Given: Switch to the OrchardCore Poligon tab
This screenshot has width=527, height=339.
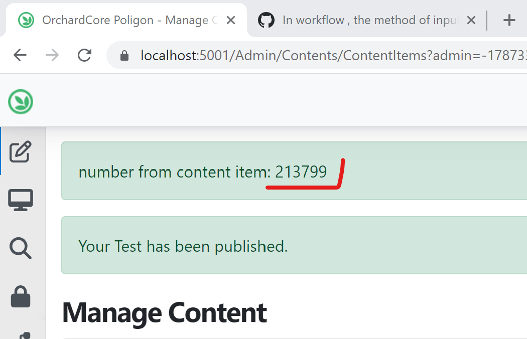Looking at the screenshot, I should pos(125,20).
